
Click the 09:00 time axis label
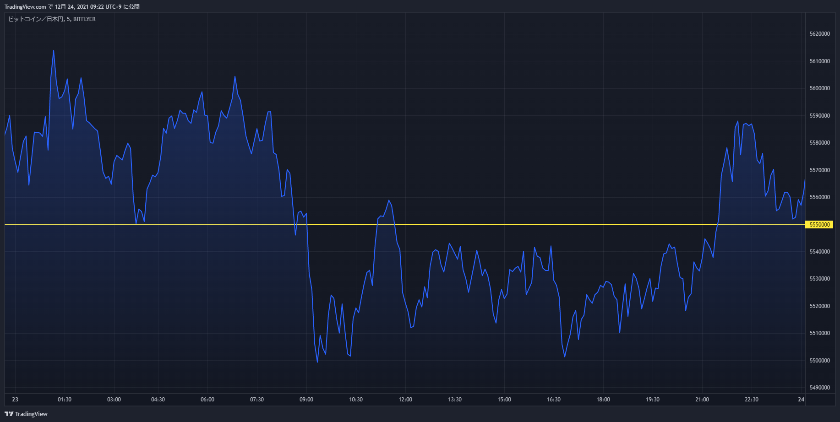306,400
